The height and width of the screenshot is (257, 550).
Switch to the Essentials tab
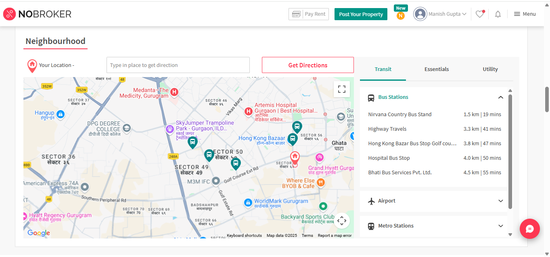pyautogui.click(x=437, y=69)
